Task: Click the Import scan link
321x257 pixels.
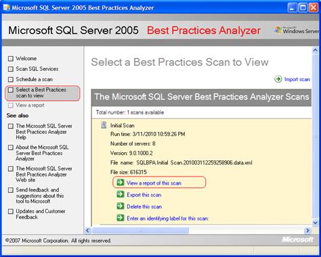Action: [297, 79]
